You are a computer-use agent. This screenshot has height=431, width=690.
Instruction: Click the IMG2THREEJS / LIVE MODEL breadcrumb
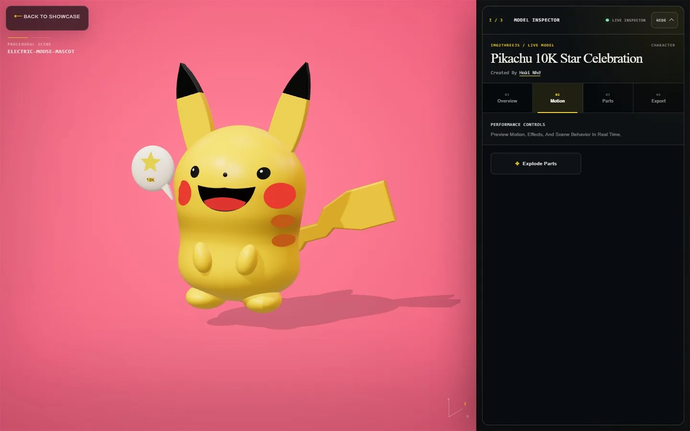coord(522,45)
